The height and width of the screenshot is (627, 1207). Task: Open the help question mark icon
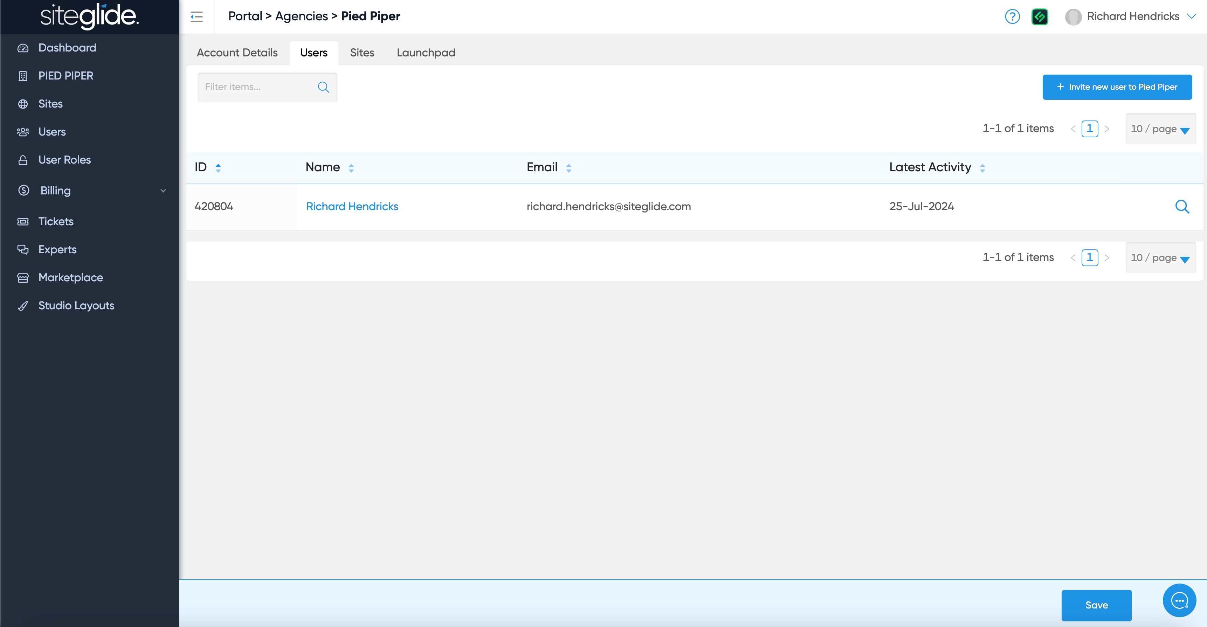click(x=1012, y=17)
